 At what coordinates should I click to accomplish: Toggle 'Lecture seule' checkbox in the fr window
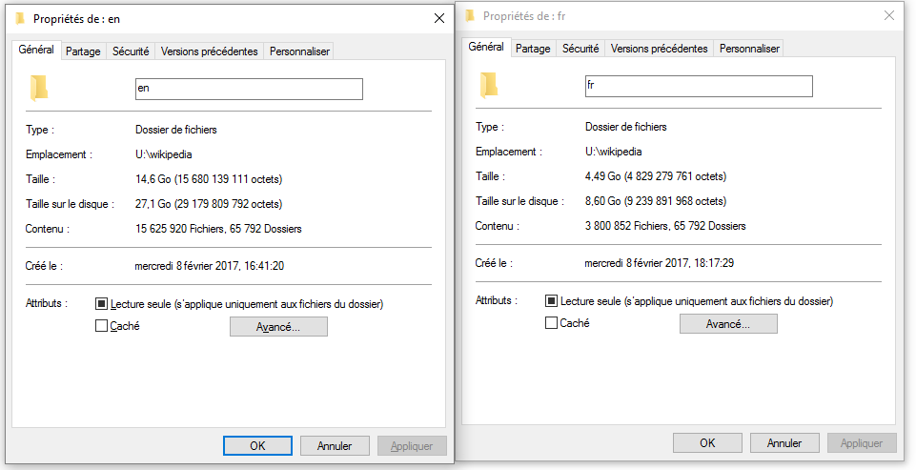click(551, 301)
